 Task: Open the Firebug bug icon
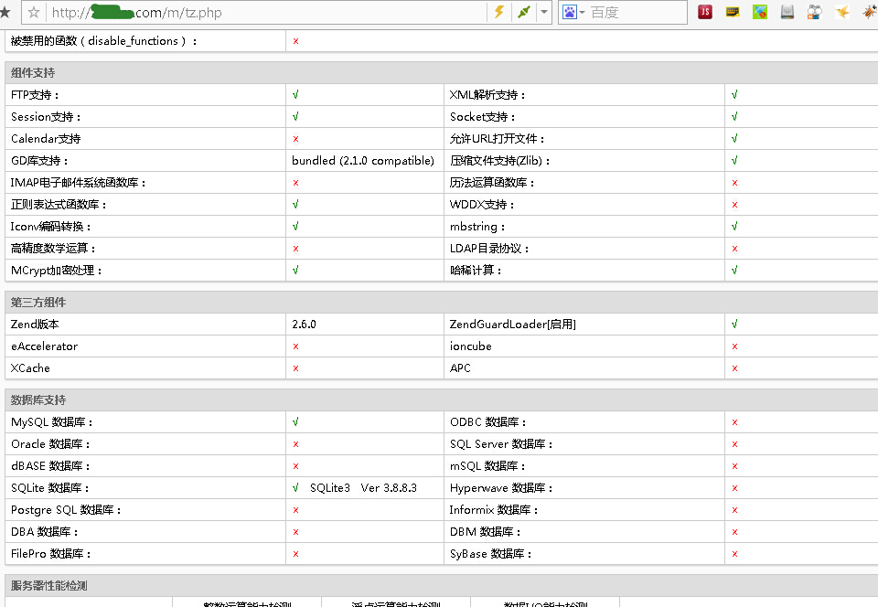tap(869, 12)
